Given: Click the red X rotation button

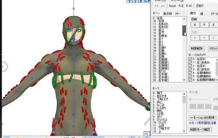Looking at the screenshot, I should click(x=195, y=25).
